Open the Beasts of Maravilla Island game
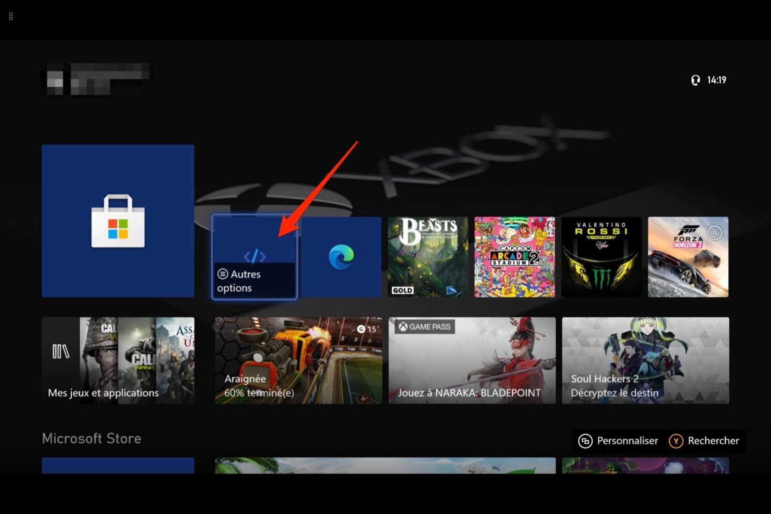Image resolution: width=771 pixels, height=514 pixels. coord(428,257)
